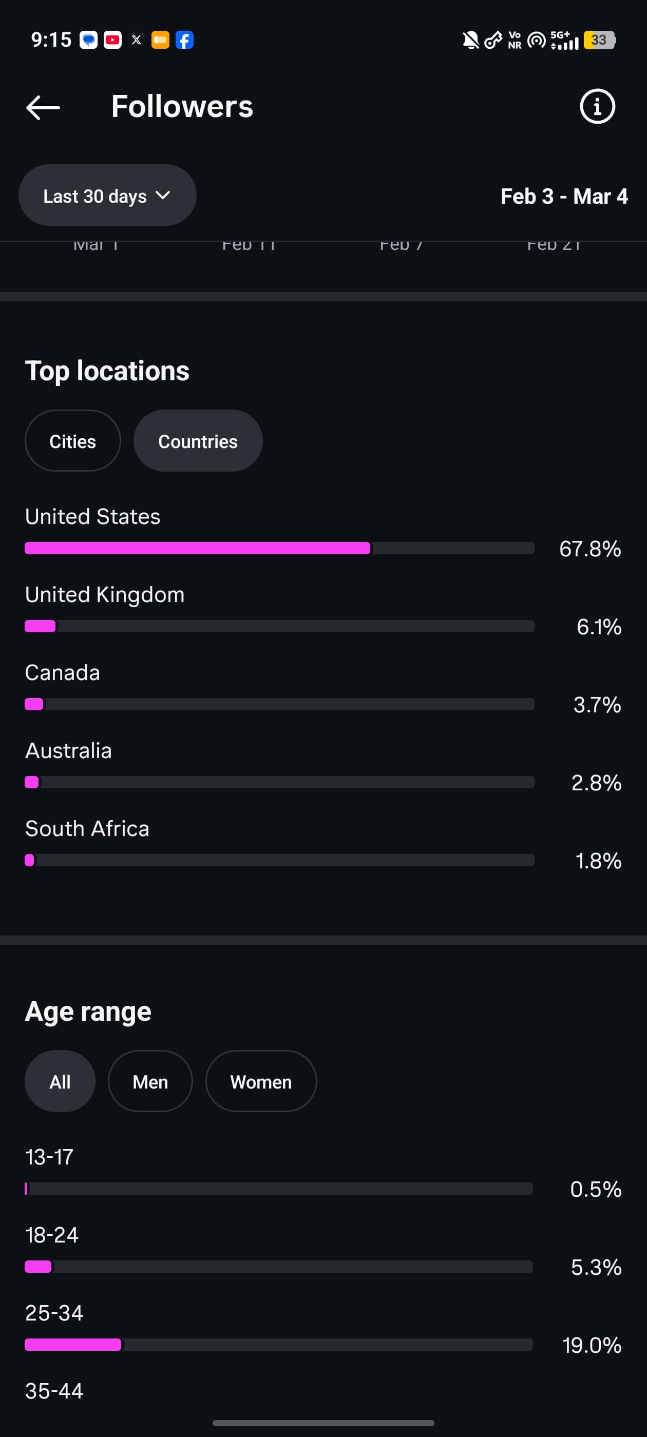This screenshot has width=647, height=1437.
Task: Tap the United States percentage bar
Action: point(279,548)
